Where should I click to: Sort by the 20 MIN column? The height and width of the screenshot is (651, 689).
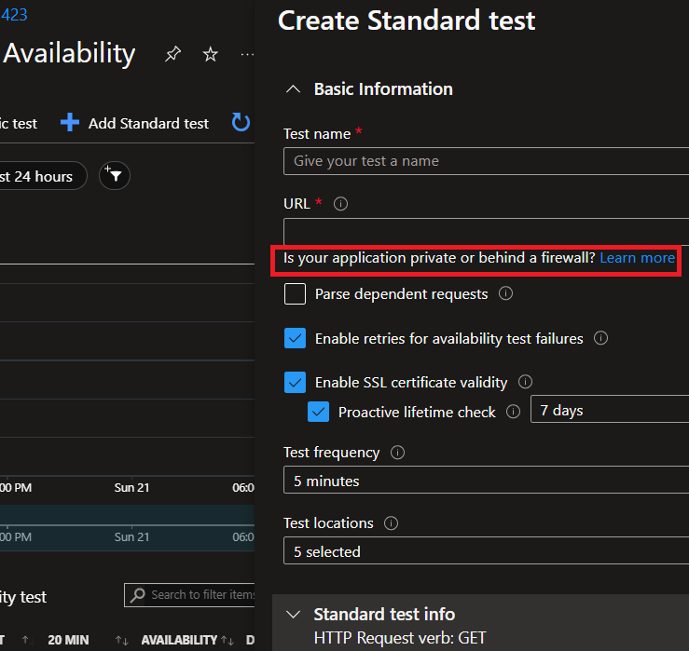(x=68, y=640)
